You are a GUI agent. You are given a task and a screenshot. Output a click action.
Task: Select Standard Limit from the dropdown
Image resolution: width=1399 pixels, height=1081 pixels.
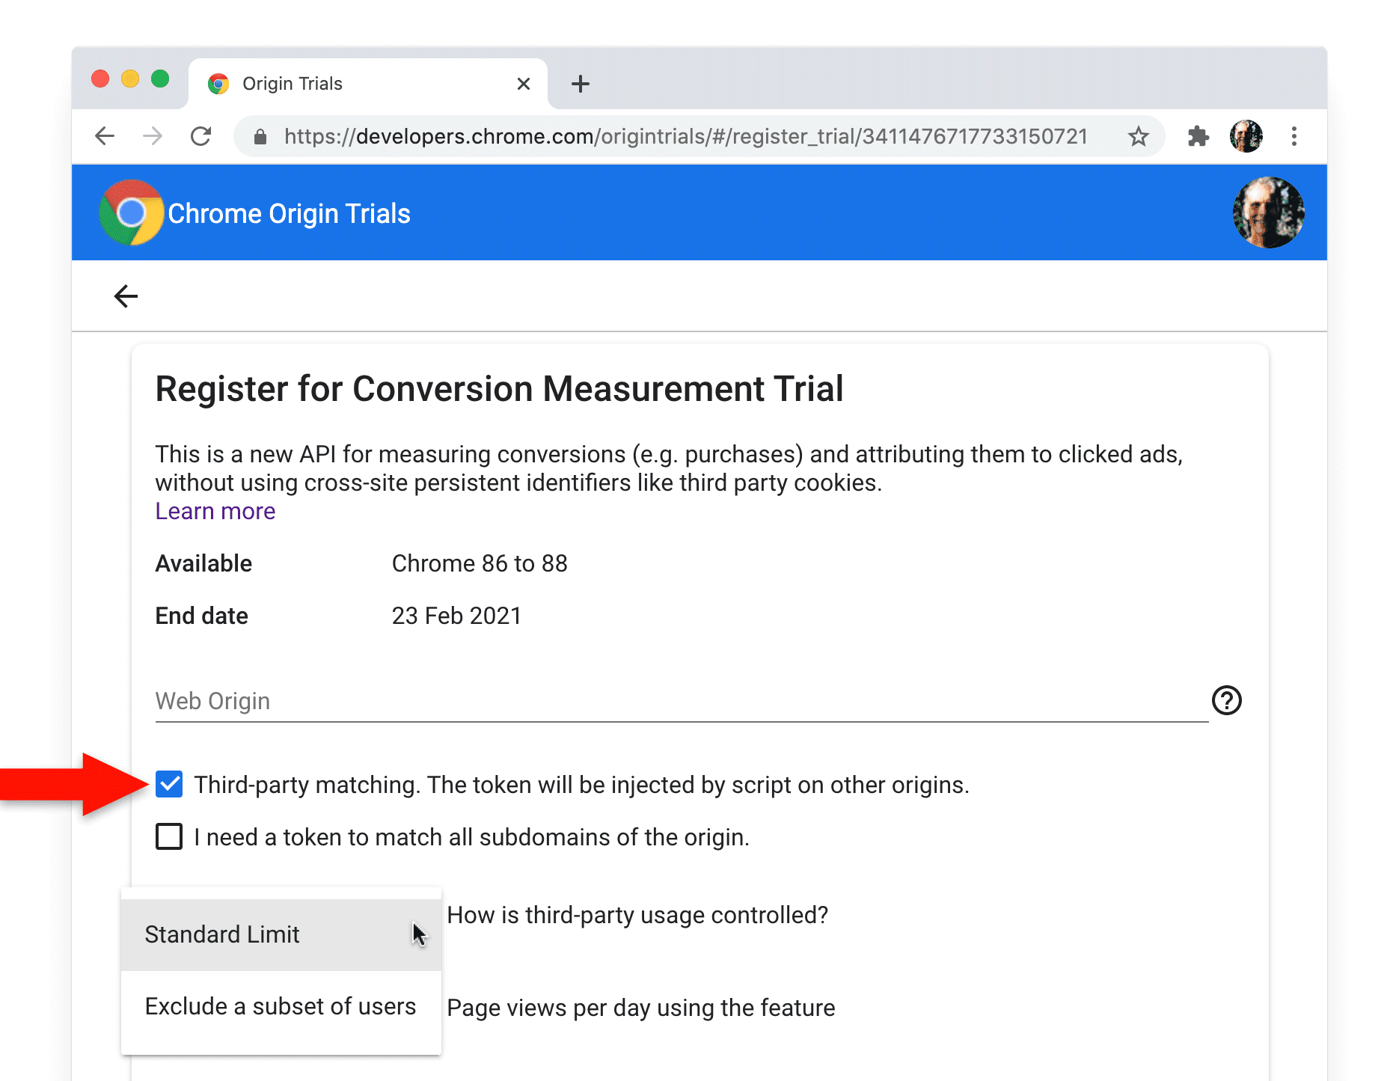(x=222, y=934)
